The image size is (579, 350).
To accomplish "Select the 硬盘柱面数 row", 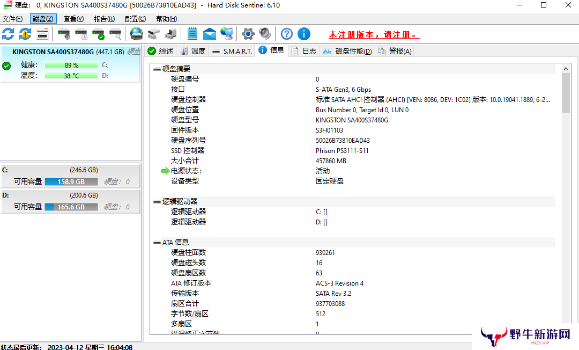I will click(354, 252).
